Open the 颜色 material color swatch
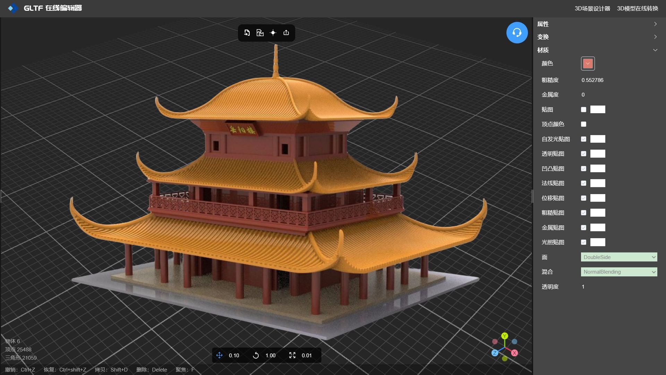This screenshot has height=375, width=666. [x=588, y=64]
